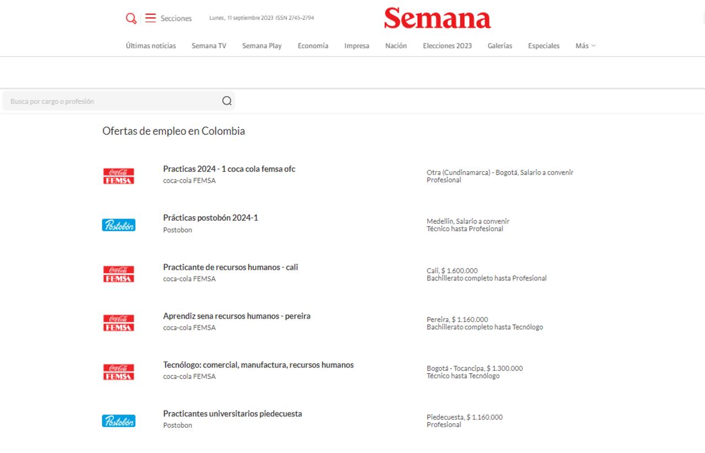
Task: Open the Tecnólogo comercial manufactura listing
Action: coord(258,364)
